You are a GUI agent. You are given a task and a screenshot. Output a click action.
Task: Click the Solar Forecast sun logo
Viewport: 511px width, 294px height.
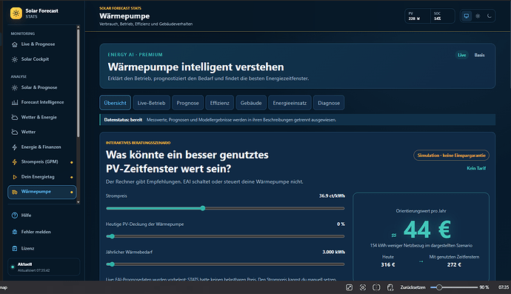[16, 13]
